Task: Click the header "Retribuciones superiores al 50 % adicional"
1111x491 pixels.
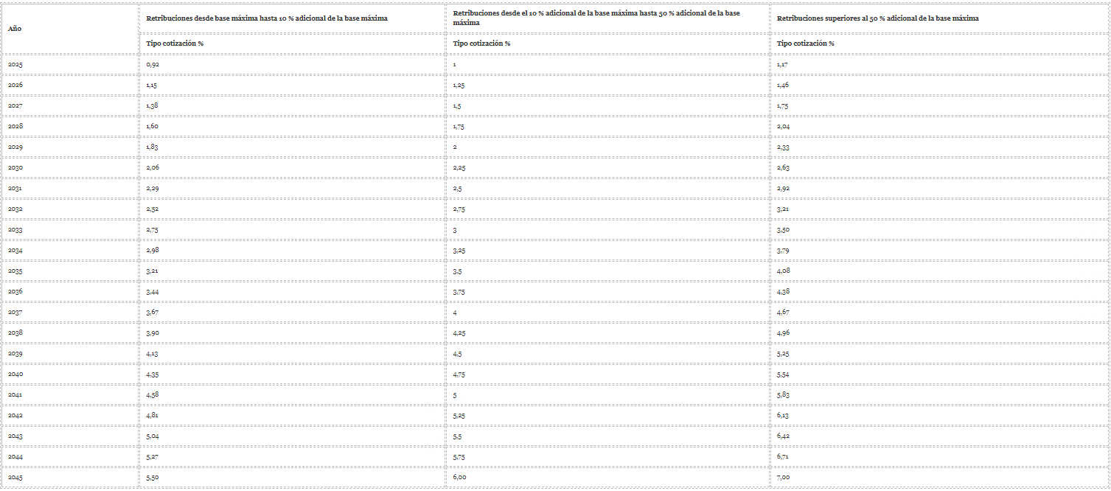Action: click(878, 18)
